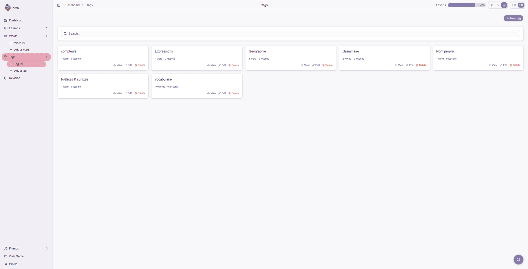This screenshot has height=269, width=528.
Task: Expand the Lessons chevron
Action: point(47,28)
